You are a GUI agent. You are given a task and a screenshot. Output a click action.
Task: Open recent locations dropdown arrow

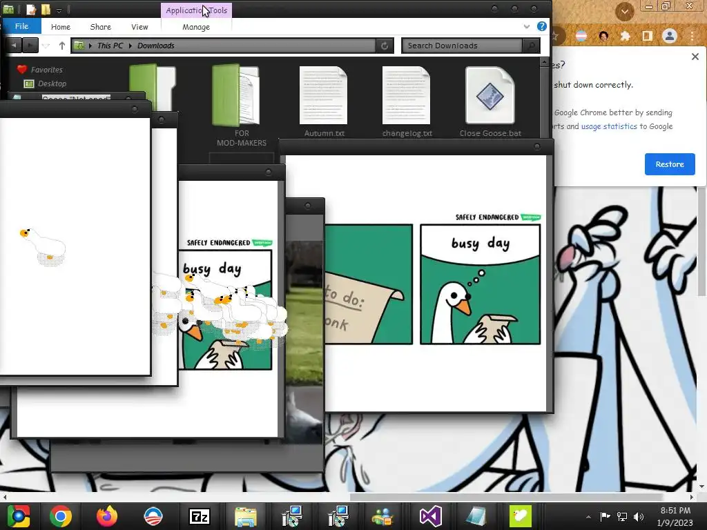coord(46,46)
